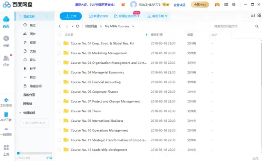262x161 pixels.
Task: Go forward with the right arrow
Action: 67,26
